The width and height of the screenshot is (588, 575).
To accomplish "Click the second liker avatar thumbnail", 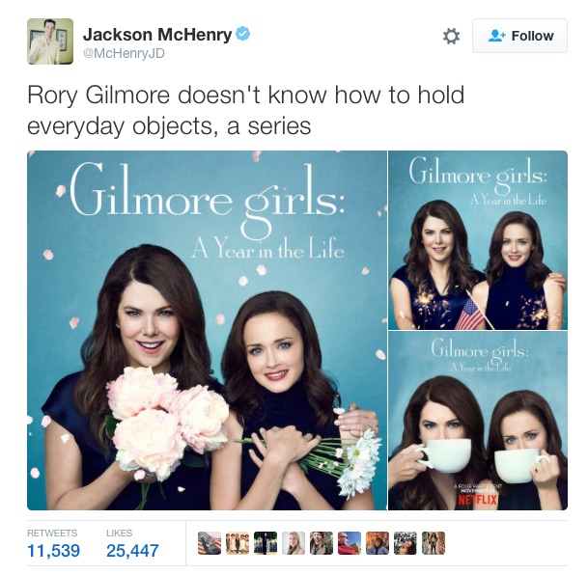I will coord(238,543).
